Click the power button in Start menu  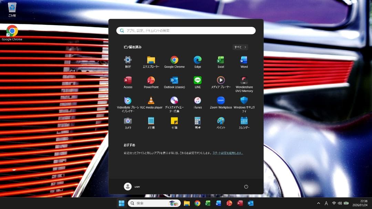[x=246, y=186]
